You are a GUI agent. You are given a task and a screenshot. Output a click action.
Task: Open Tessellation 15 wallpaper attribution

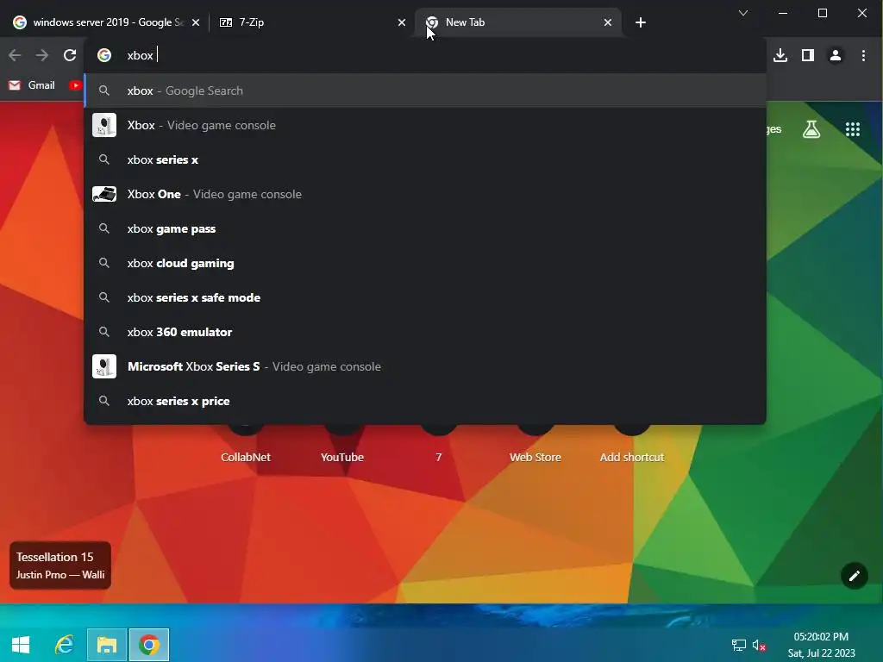click(x=60, y=565)
